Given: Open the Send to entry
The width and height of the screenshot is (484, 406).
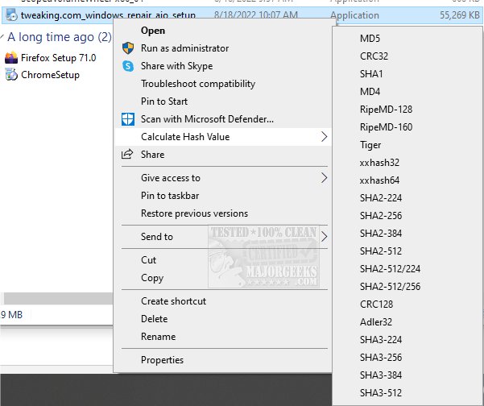Looking at the screenshot, I should pos(222,237).
